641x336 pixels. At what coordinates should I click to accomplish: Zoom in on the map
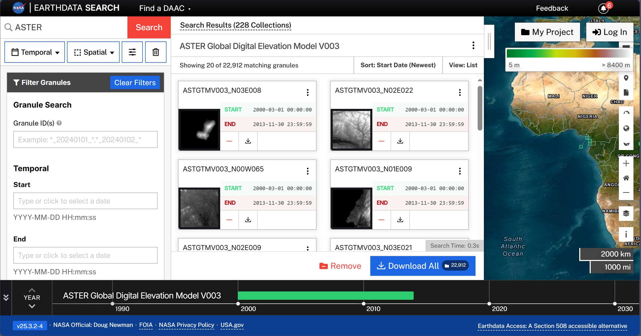tap(626, 163)
